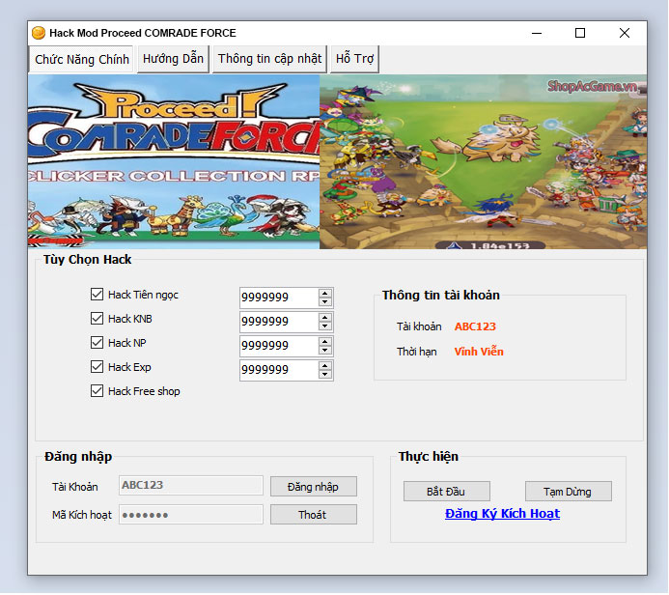The image size is (669, 595).
Task: Increase Hack Exp value with up arrow
Action: (325, 366)
